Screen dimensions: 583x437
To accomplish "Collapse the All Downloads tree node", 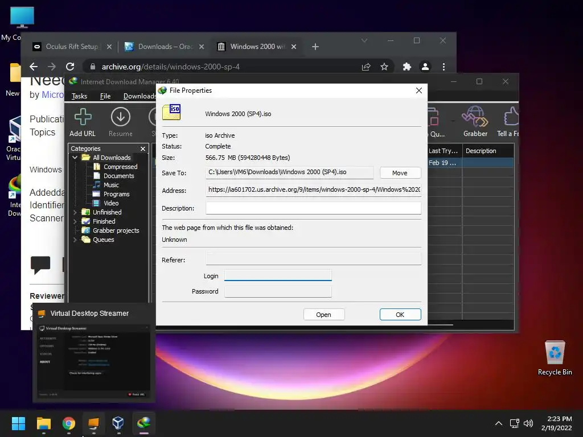I will point(75,158).
